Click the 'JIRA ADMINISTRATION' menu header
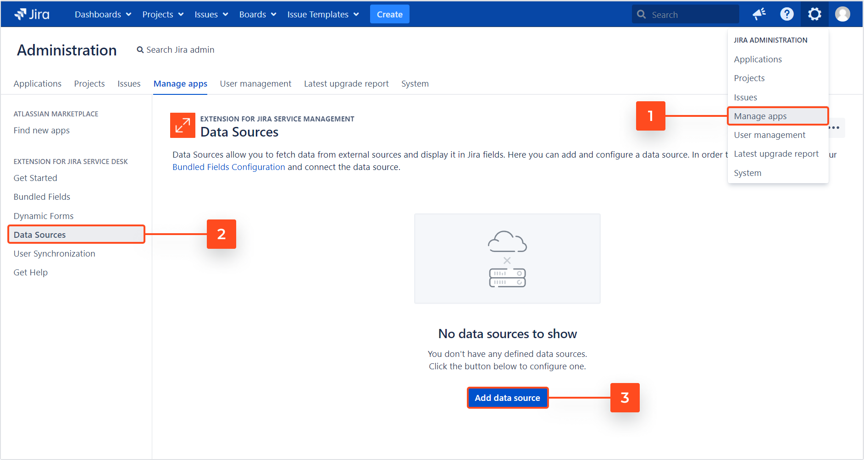Image resolution: width=864 pixels, height=460 pixels. (770, 40)
